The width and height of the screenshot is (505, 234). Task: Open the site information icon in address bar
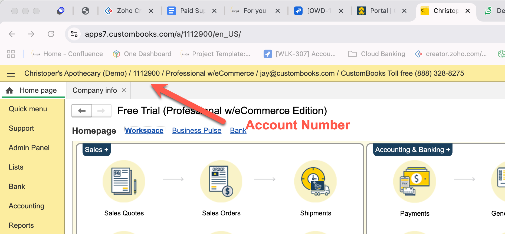tap(74, 34)
